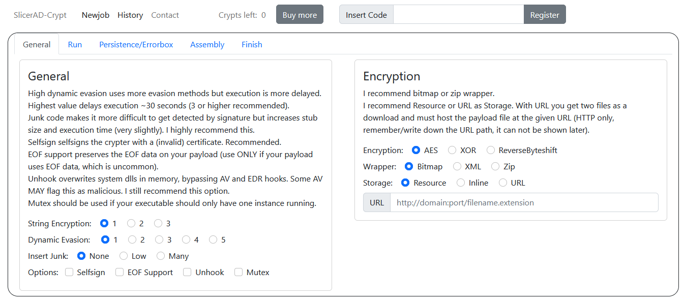Choose the URL storage radio button
The image size is (684, 300).
502,183
